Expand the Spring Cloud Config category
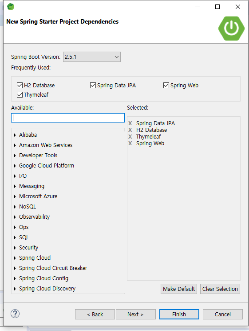This screenshot has height=331, width=249. click(15, 278)
